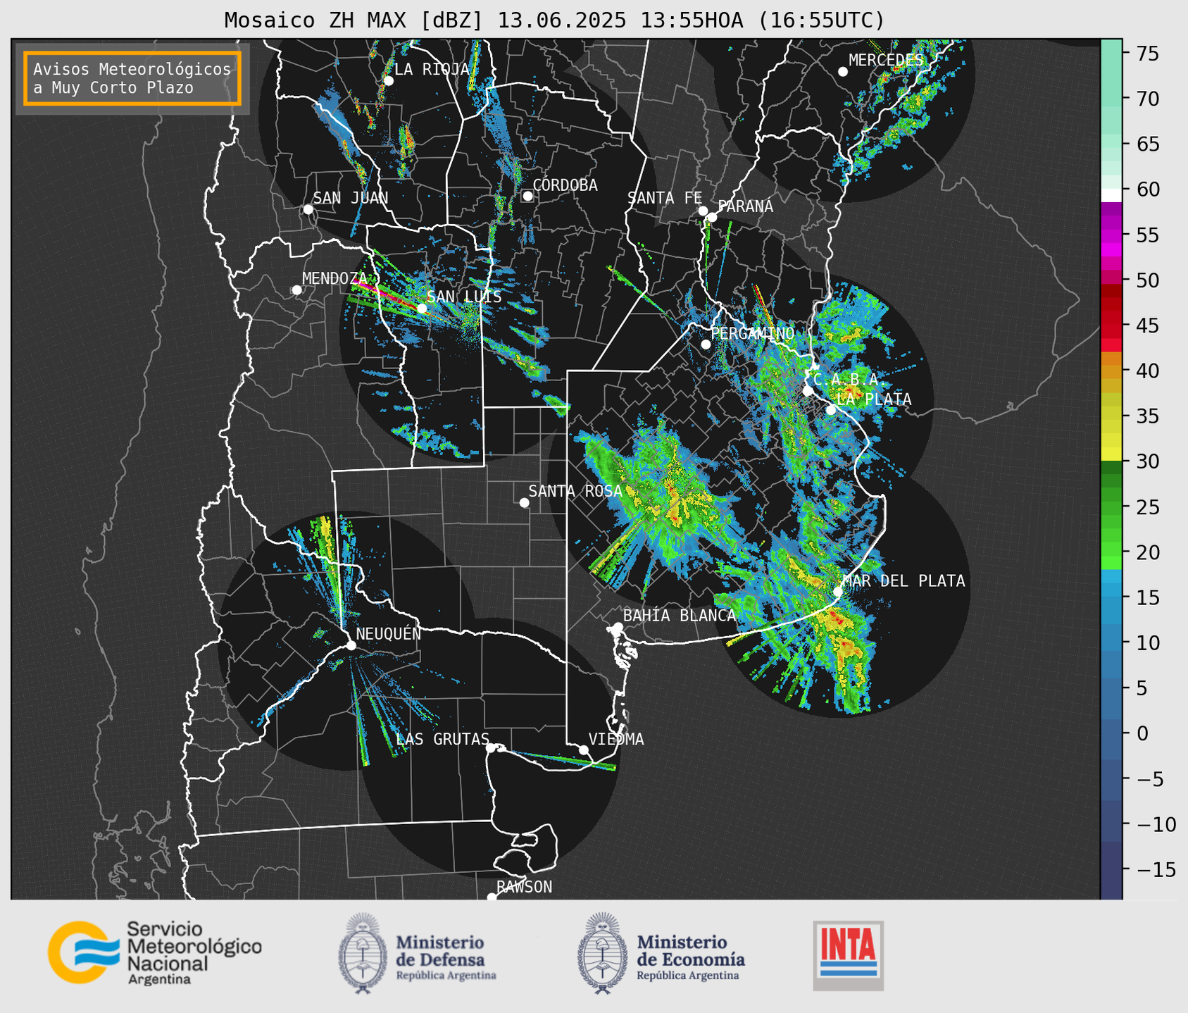Click the RAWSON city marker dot
This screenshot has width=1188, height=1013.
(x=492, y=897)
